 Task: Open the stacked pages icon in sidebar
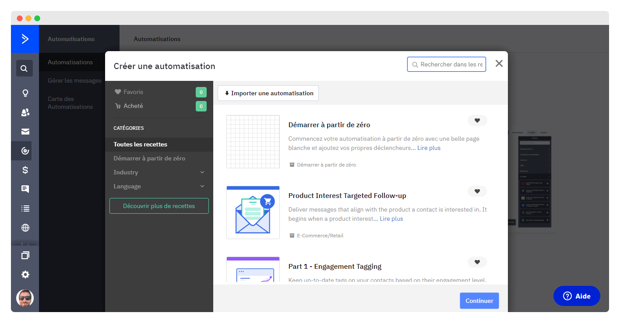click(x=25, y=255)
